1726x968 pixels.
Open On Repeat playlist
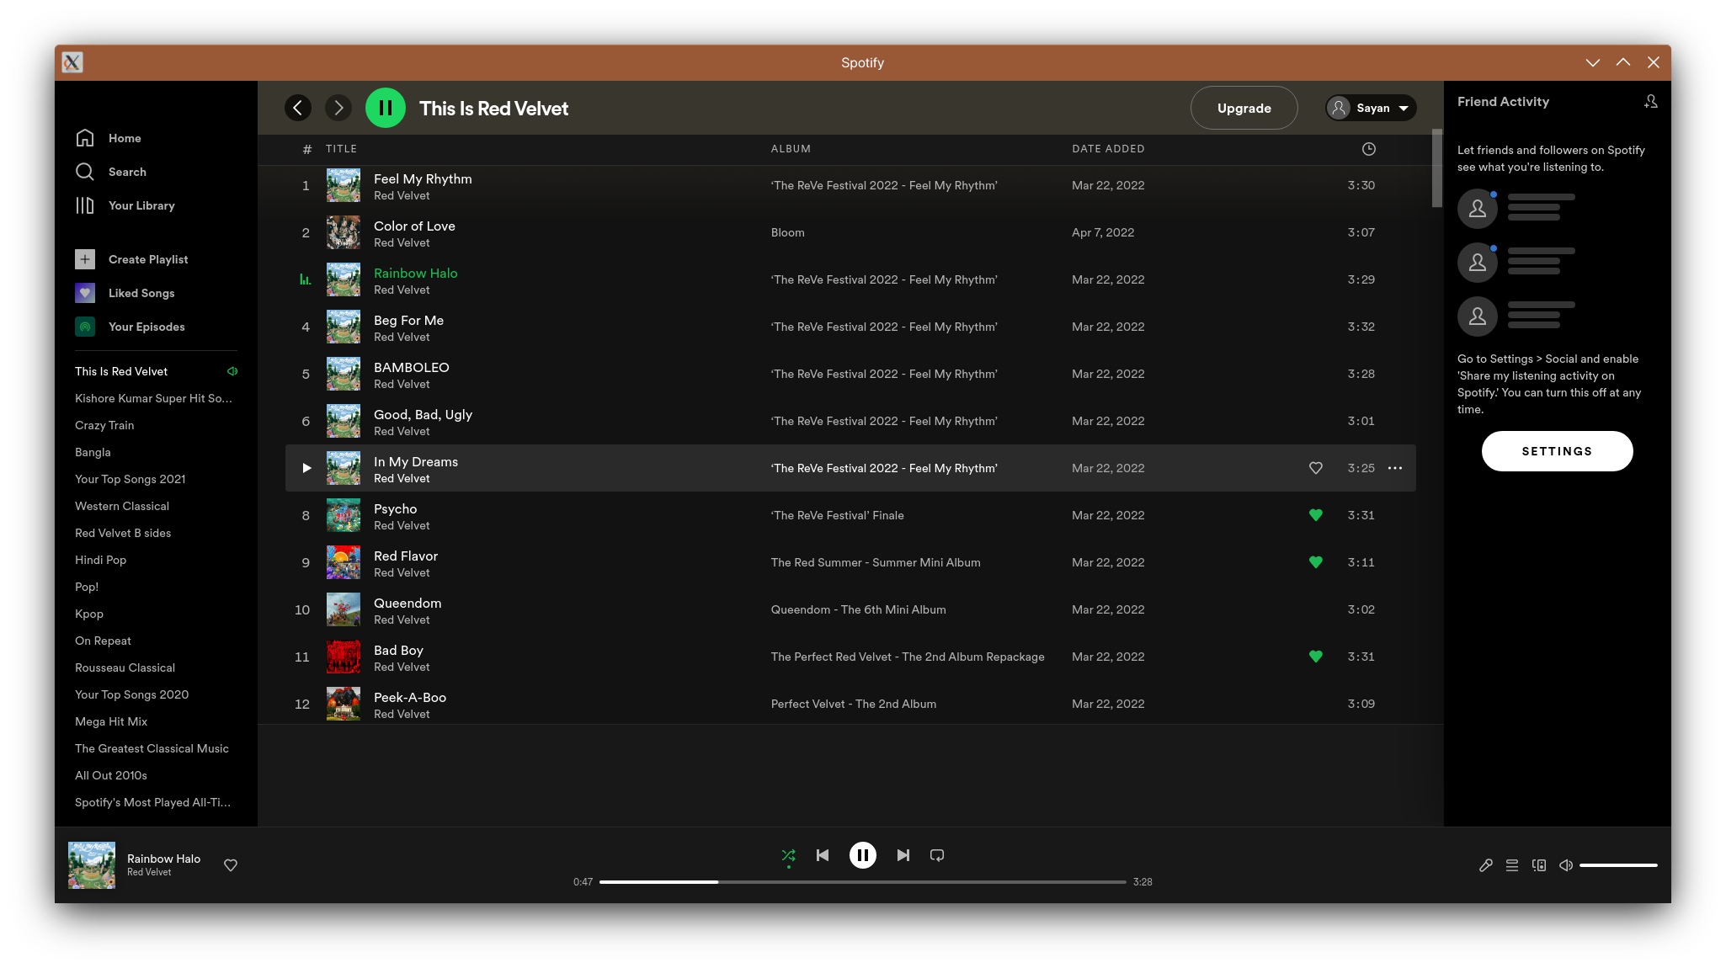click(103, 641)
